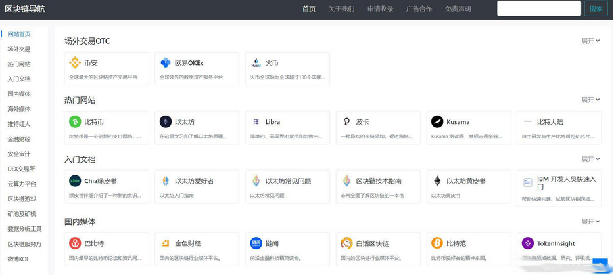The width and height of the screenshot is (616, 275).
Task: Click the 搜索 search button
Action: click(596, 9)
